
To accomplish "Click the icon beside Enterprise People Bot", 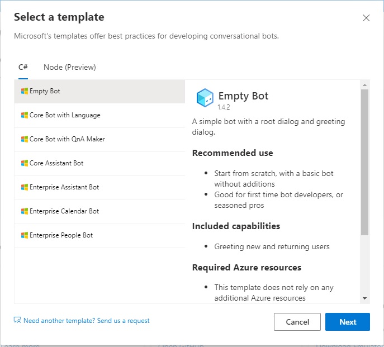I will point(25,235).
